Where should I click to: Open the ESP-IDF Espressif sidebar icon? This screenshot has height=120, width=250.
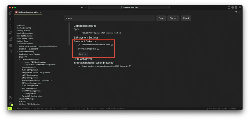[11, 45]
